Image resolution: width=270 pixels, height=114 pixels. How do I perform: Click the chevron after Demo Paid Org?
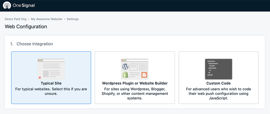(x=28, y=19)
